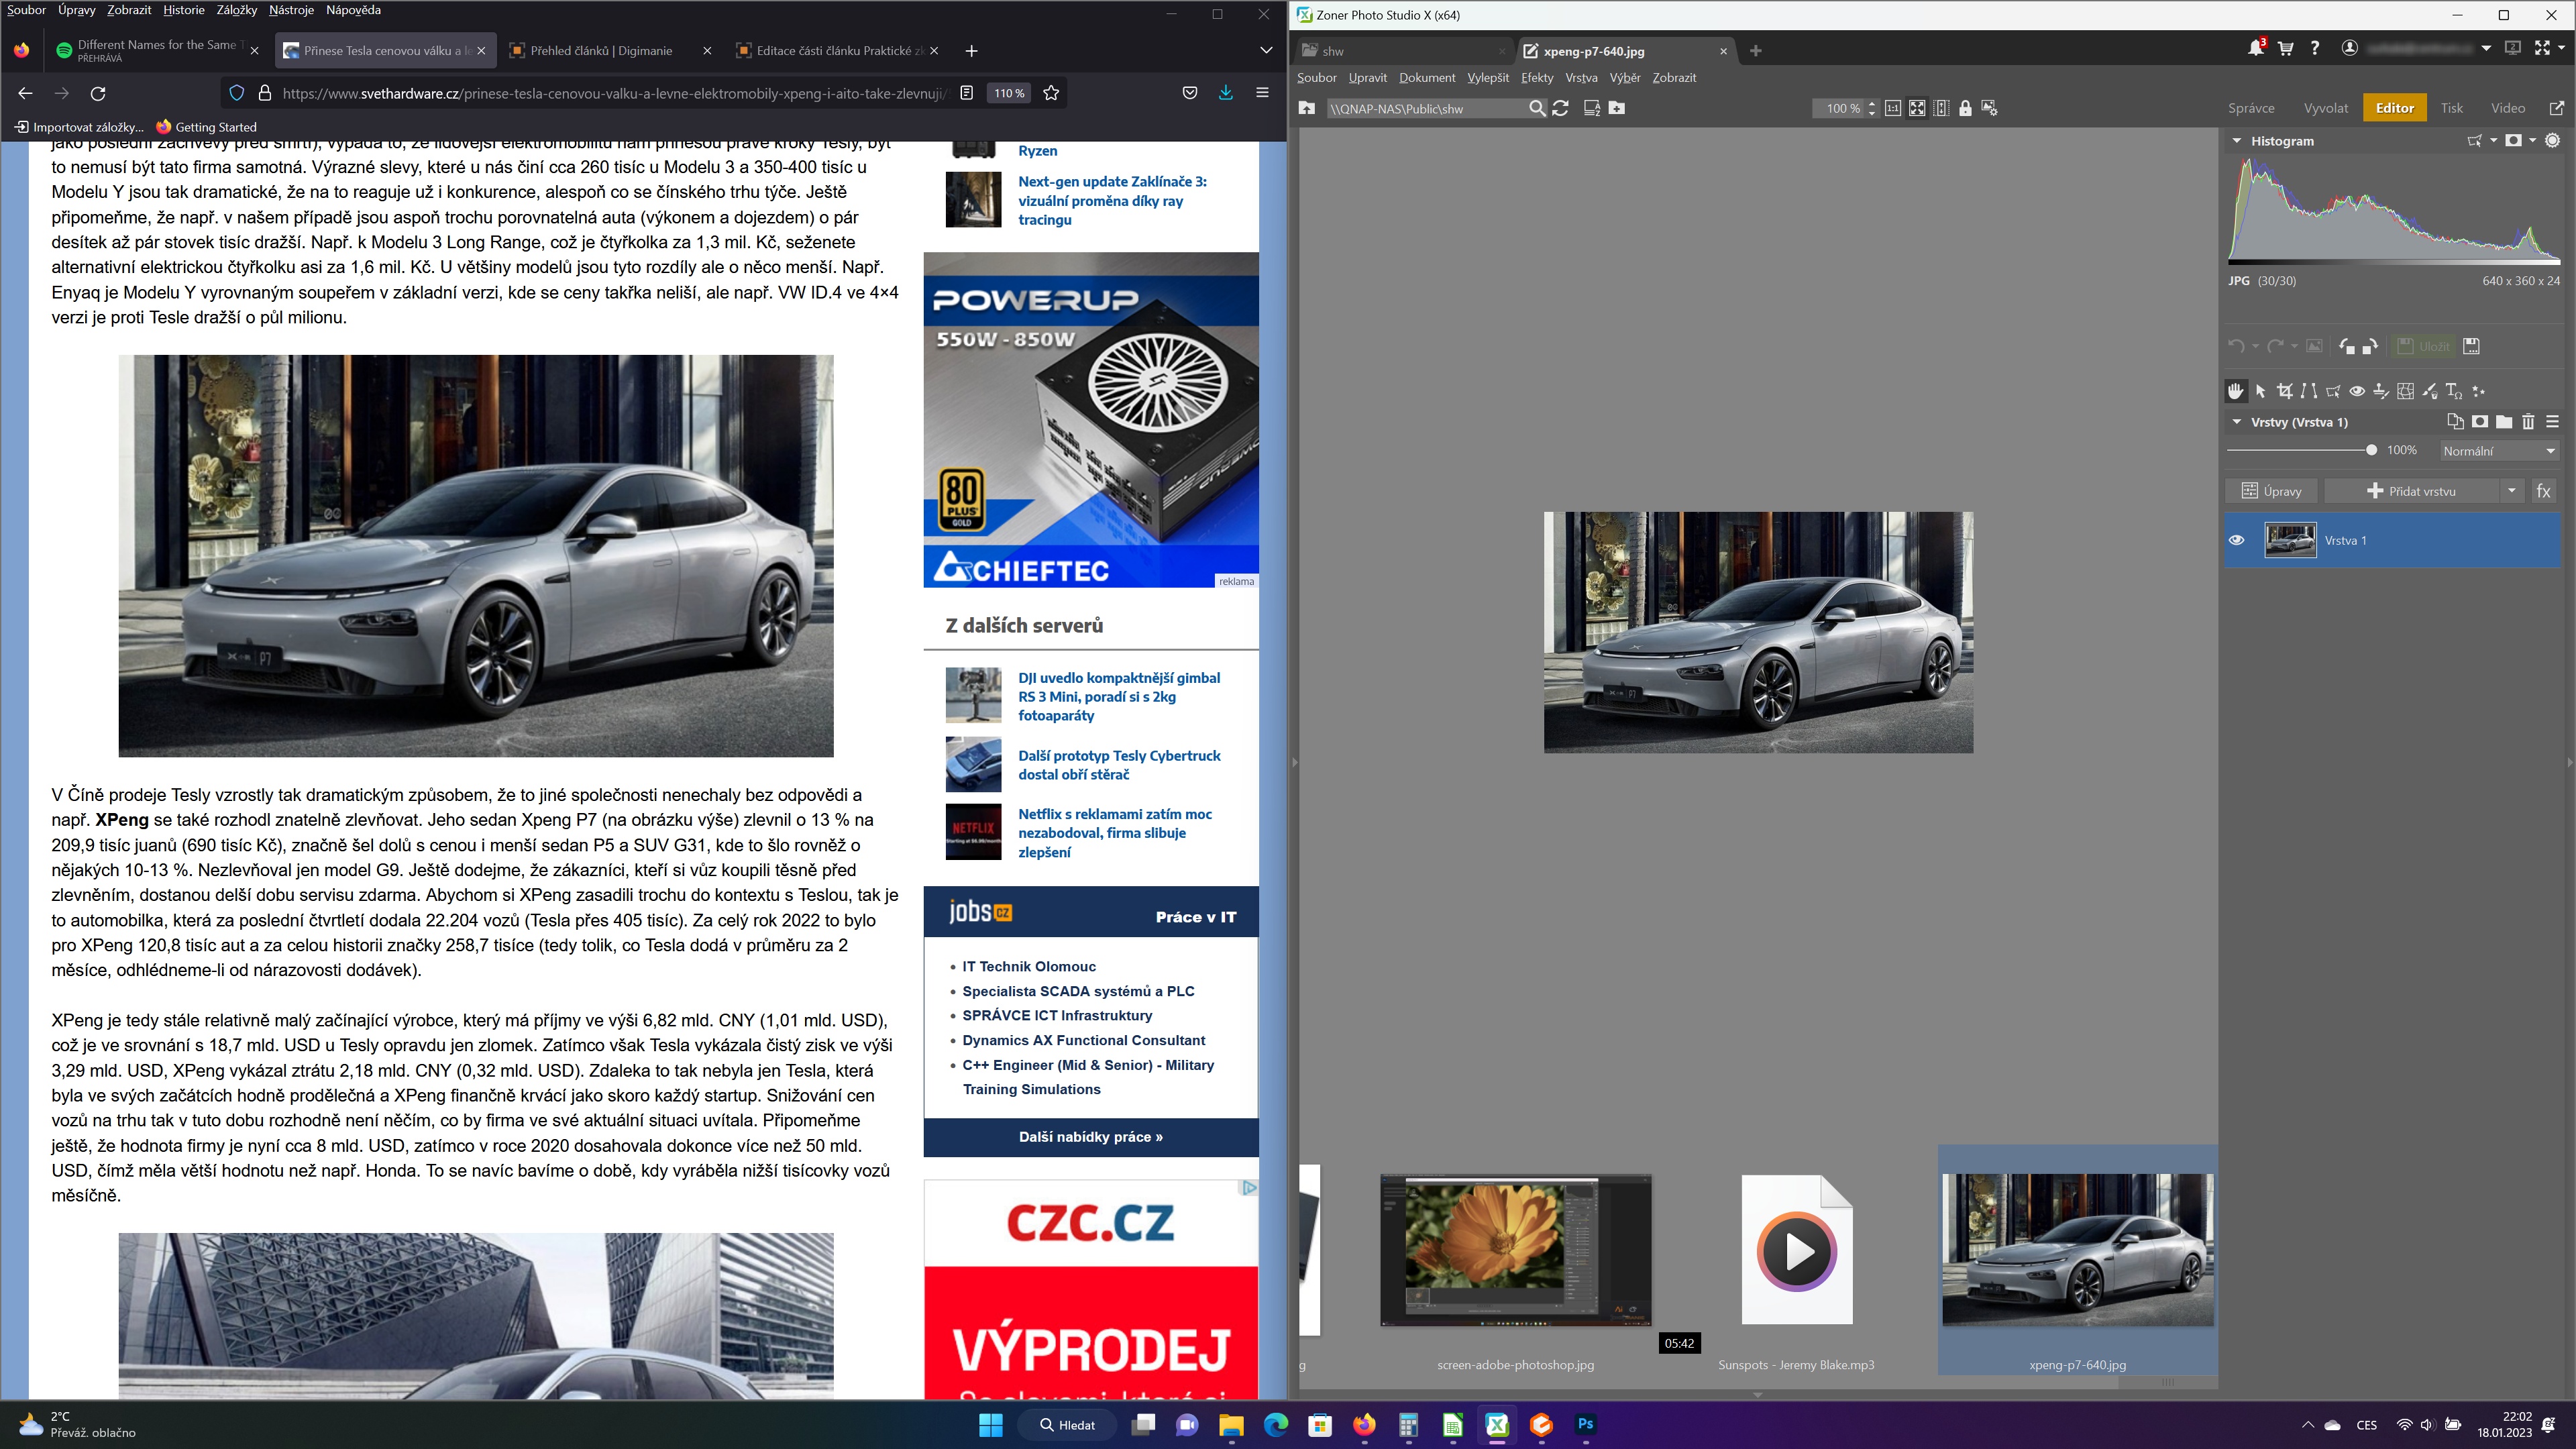This screenshot has width=2576, height=1449.
Task: Click the Úpravy button in layers panel
Action: pos(2272,491)
